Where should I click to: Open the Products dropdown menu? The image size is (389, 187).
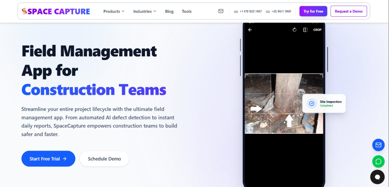coord(114,11)
